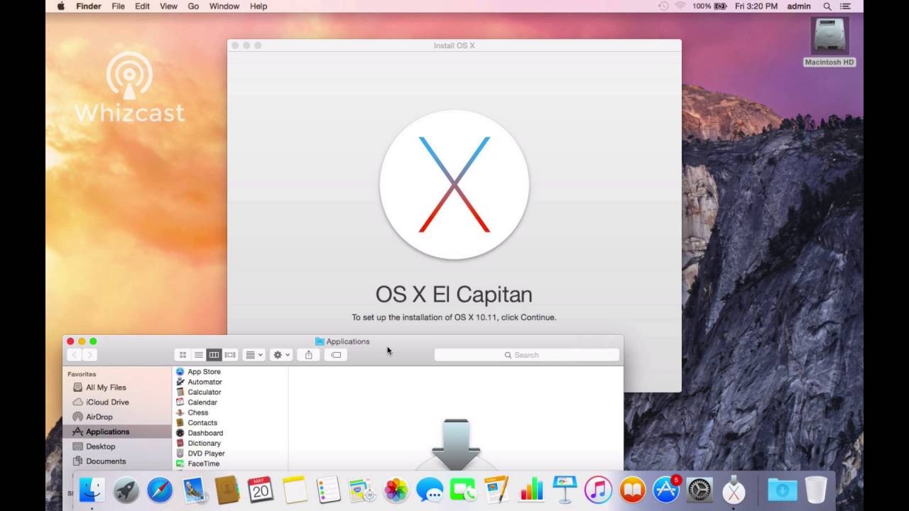The width and height of the screenshot is (909, 511).
Task: Open Finder menu in menu bar
Action: (89, 6)
